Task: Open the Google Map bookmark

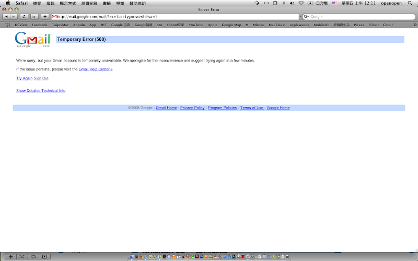Action: [231, 25]
